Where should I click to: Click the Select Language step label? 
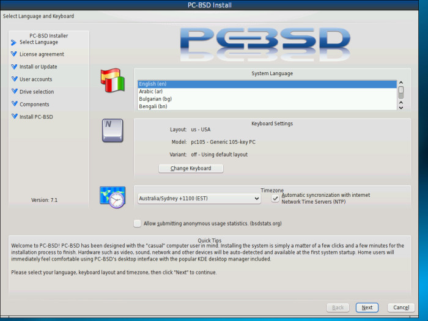click(x=39, y=42)
